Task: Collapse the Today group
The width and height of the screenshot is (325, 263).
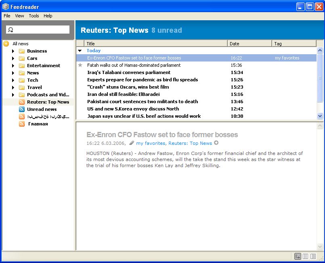Action: (80, 51)
